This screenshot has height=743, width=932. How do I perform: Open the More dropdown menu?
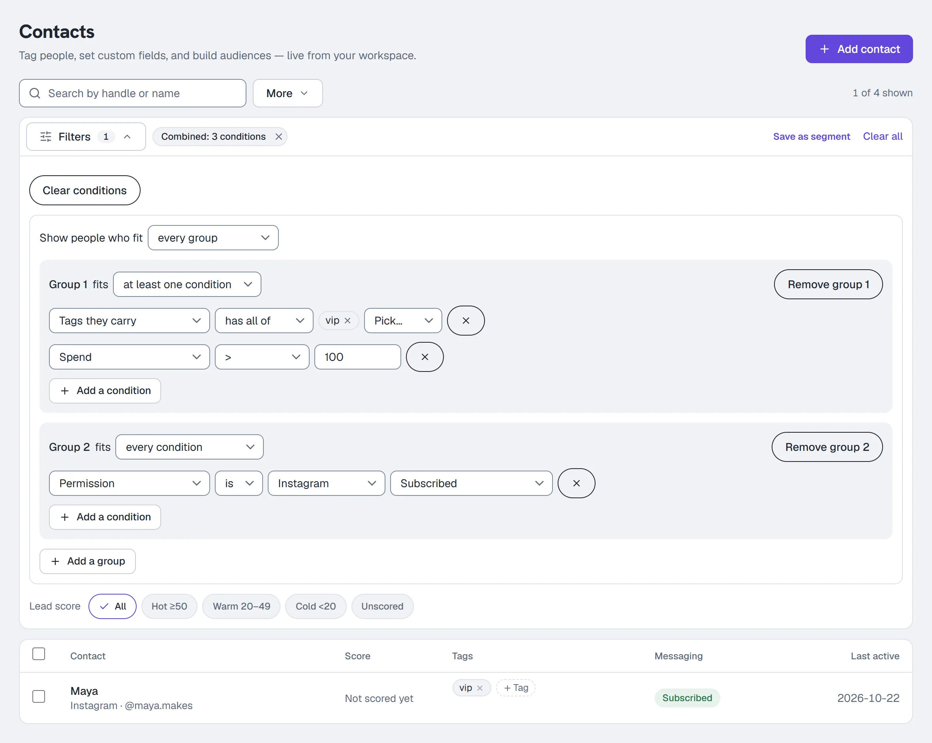[287, 93]
